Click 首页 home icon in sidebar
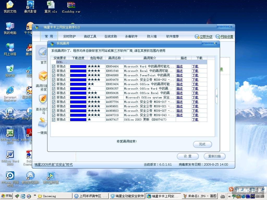 coord(43,53)
